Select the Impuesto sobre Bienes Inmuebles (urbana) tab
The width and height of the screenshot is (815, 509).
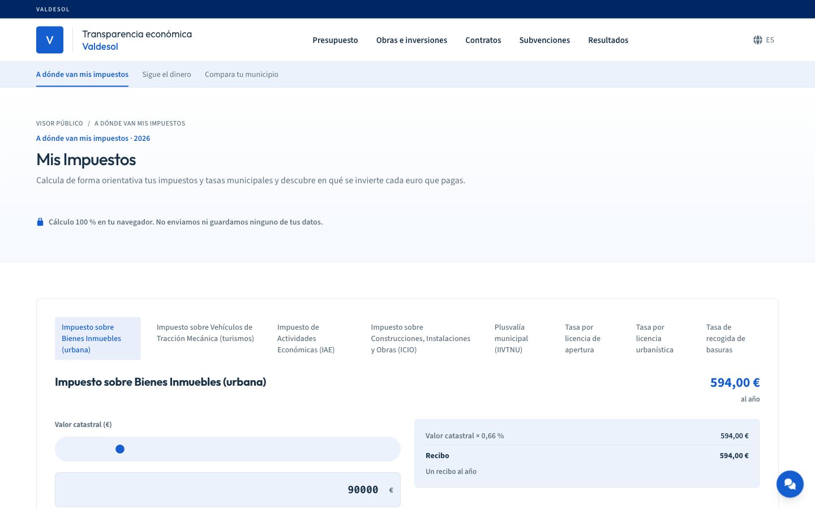(x=97, y=338)
